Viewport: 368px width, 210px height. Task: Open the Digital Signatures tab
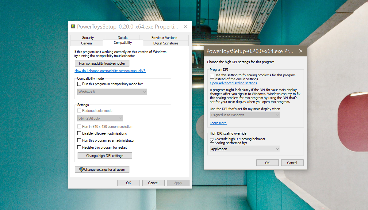166,43
